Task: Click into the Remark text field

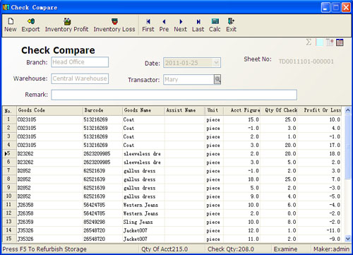Action: coord(174,95)
